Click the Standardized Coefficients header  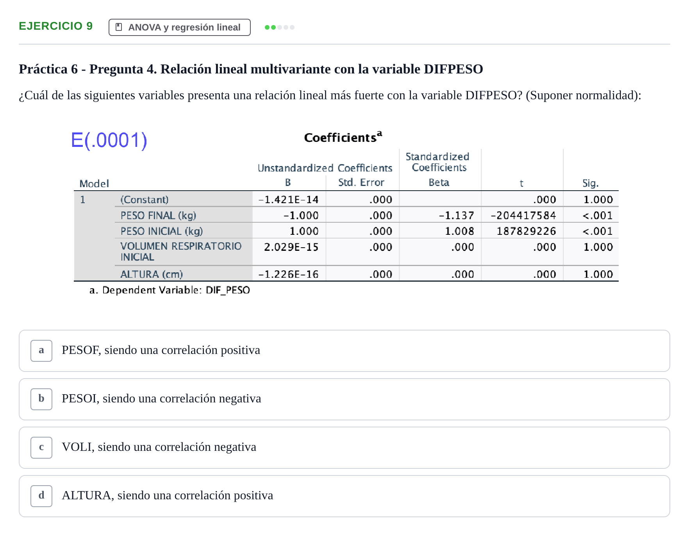[437, 162]
